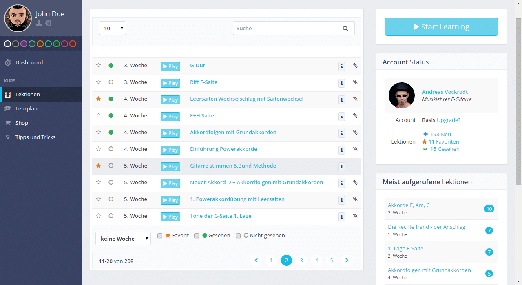Unfavorite Leersaiten Wechselschlag mit Saitenwechsel
Screen dimensions: 522x285
[x=98, y=99]
